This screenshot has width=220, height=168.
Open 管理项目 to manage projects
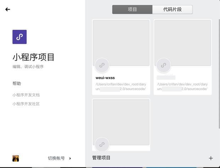click(x=101, y=158)
